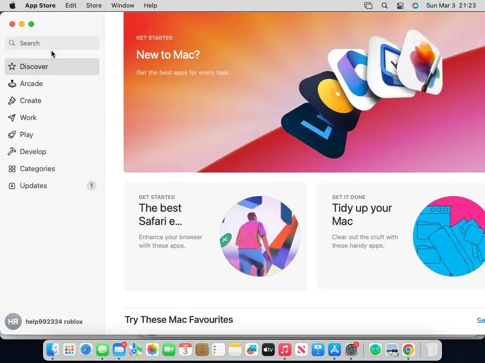Browse Categories in the sidebar
The width and height of the screenshot is (485, 363).
52,169
